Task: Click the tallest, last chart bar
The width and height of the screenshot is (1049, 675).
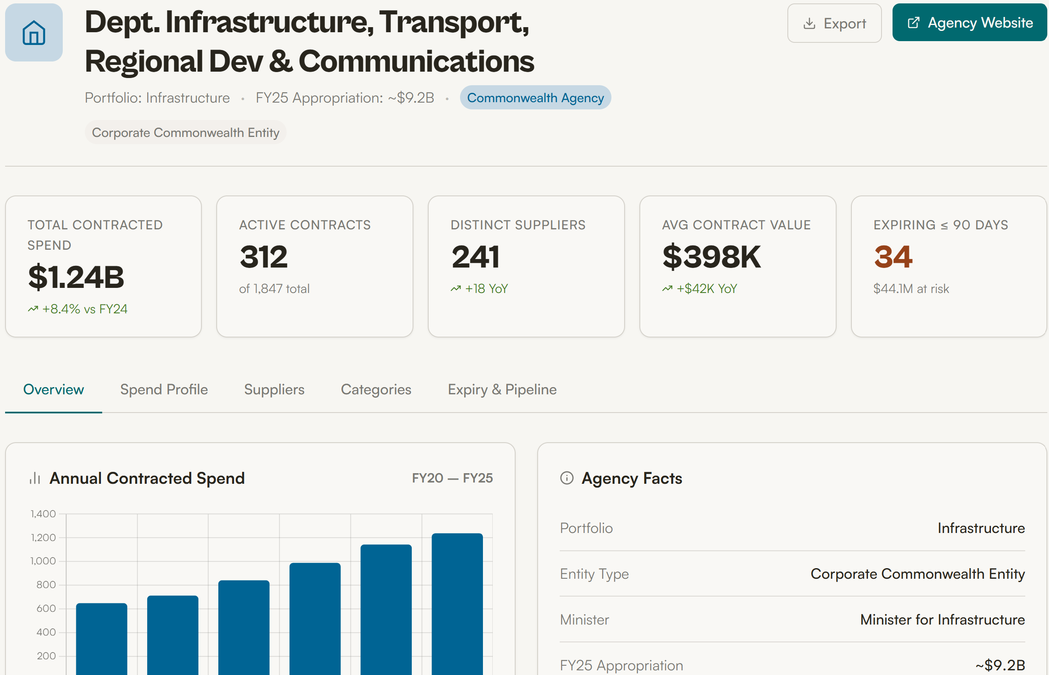Action: (457, 604)
